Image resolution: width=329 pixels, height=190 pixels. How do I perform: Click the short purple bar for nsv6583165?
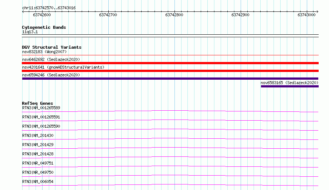tap(290, 86)
